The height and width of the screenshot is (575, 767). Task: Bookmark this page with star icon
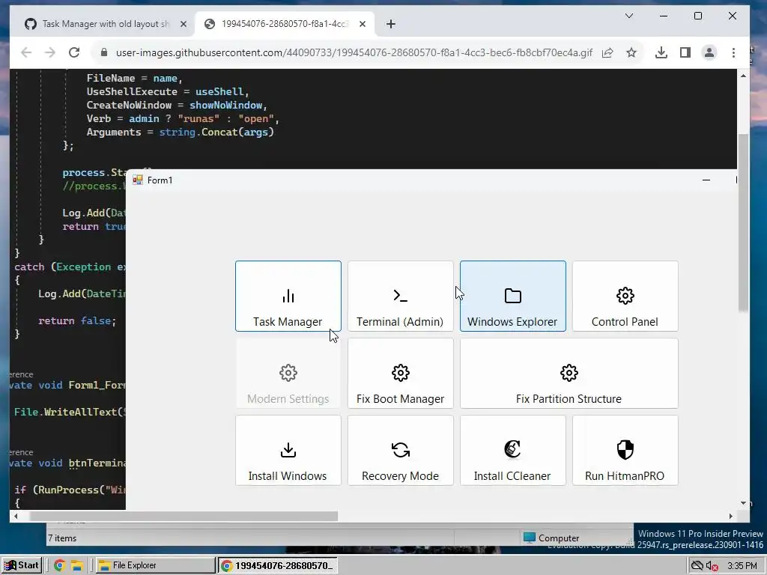631,52
